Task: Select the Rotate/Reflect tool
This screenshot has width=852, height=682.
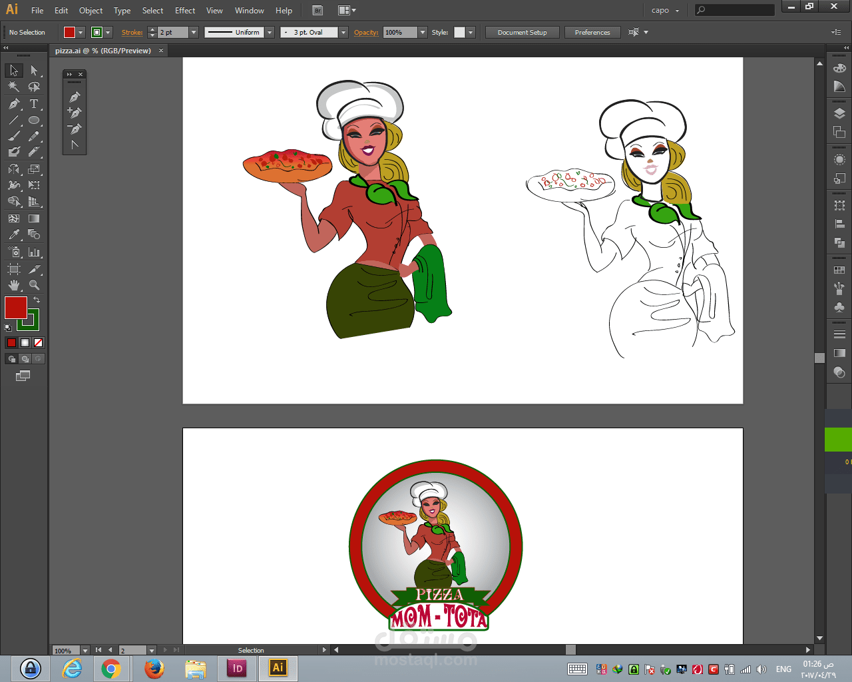Action: (14, 169)
